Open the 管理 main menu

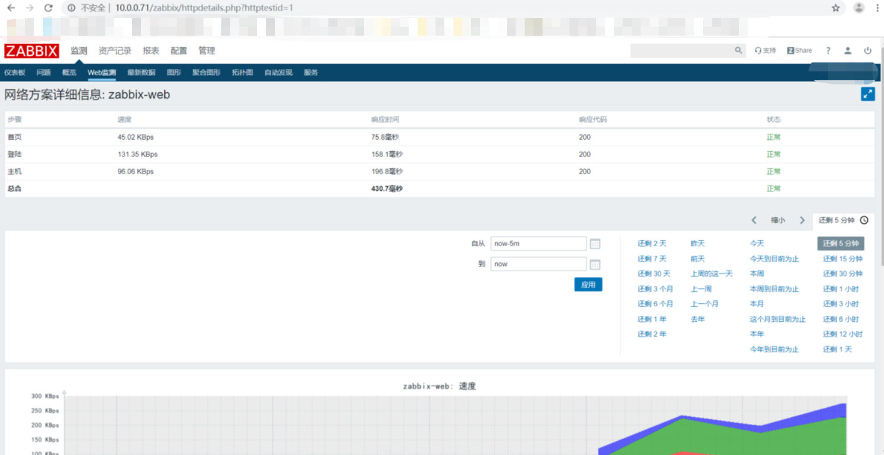coord(207,51)
